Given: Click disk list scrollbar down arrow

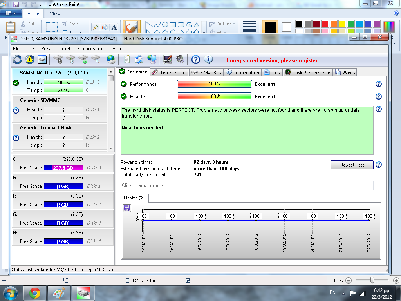Looking at the screenshot, I should (x=111, y=148).
